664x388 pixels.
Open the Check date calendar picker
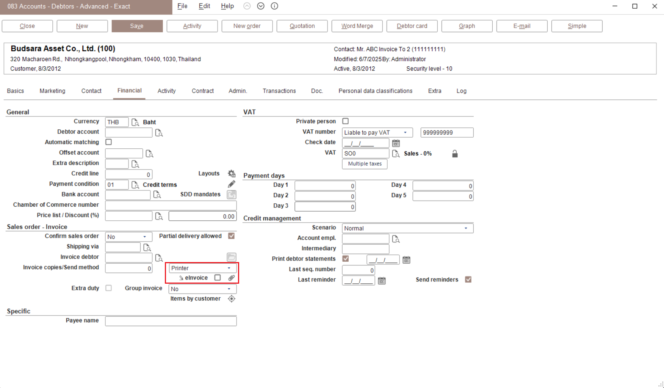point(396,143)
